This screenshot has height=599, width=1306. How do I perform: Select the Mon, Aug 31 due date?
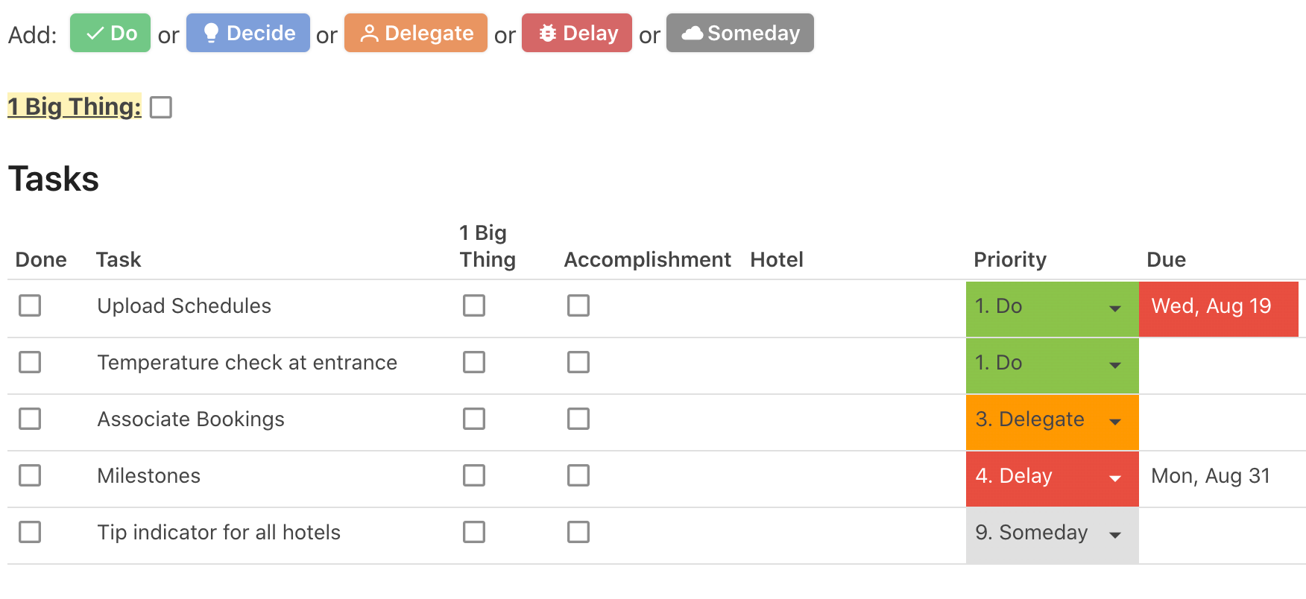pyautogui.click(x=1211, y=476)
